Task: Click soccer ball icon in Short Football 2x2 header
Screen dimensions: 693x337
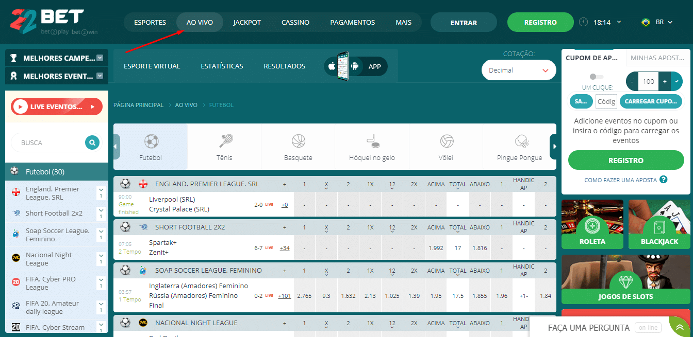Action: (125, 227)
